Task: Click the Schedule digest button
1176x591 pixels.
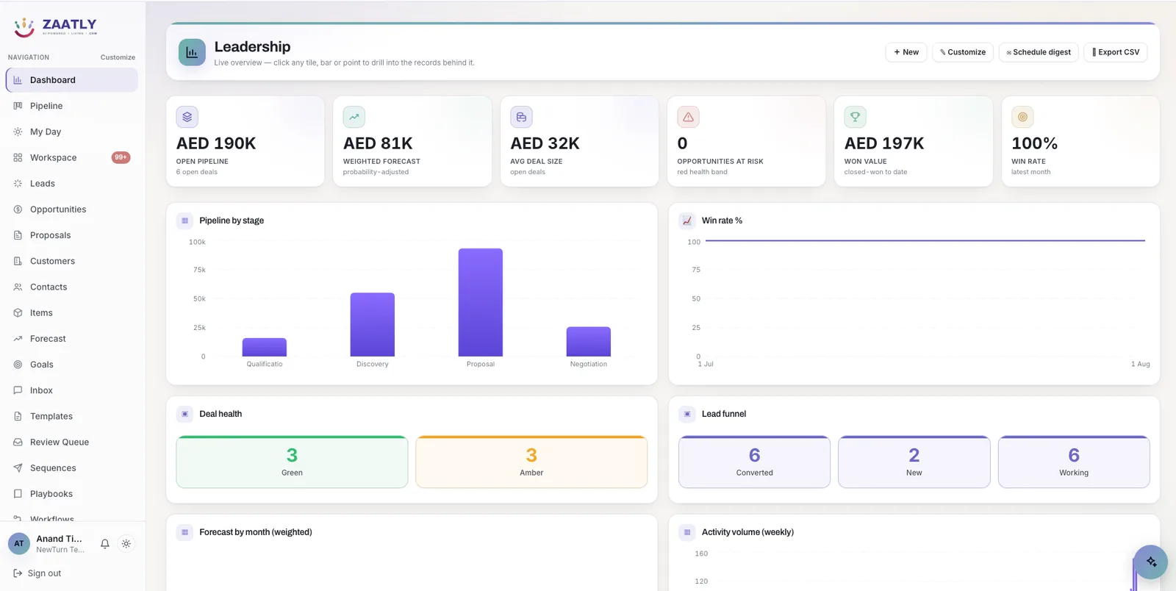Action: [1039, 52]
